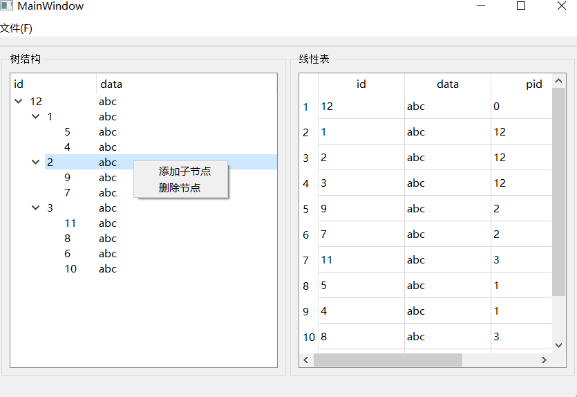Viewport: 577px width, 397px height.
Task: Click id cell 12 in table row 1
Action: click(x=361, y=107)
